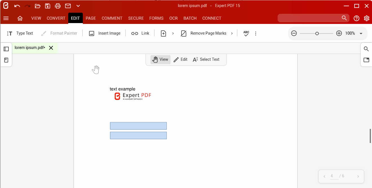372x188 pixels.
Task: Click the Expert PDF app logo icon
Action: 6,6
